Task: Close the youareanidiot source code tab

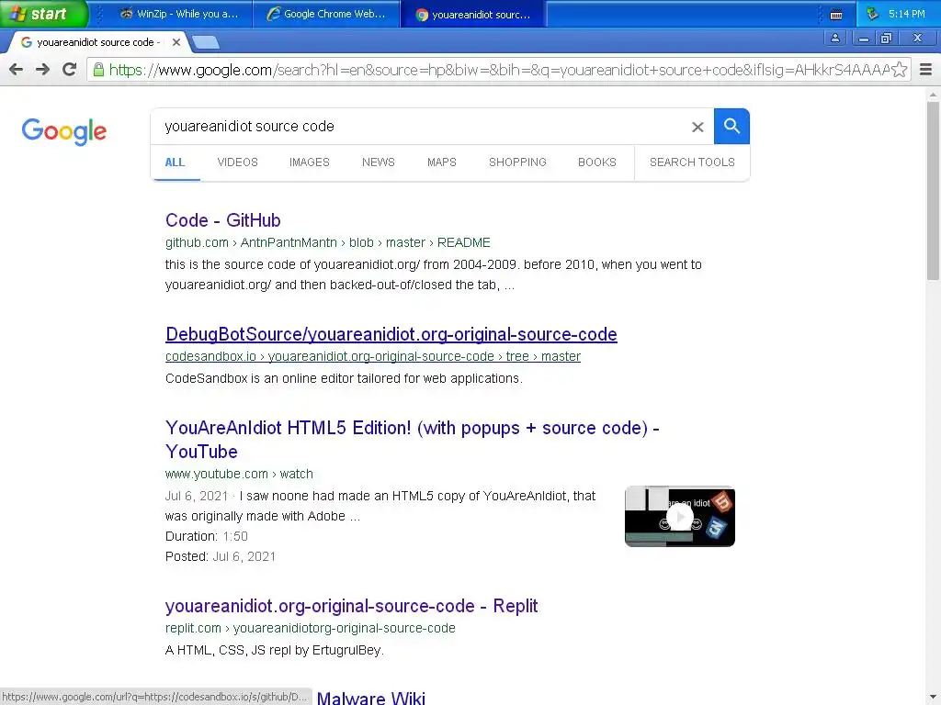Action: [x=176, y=42]
